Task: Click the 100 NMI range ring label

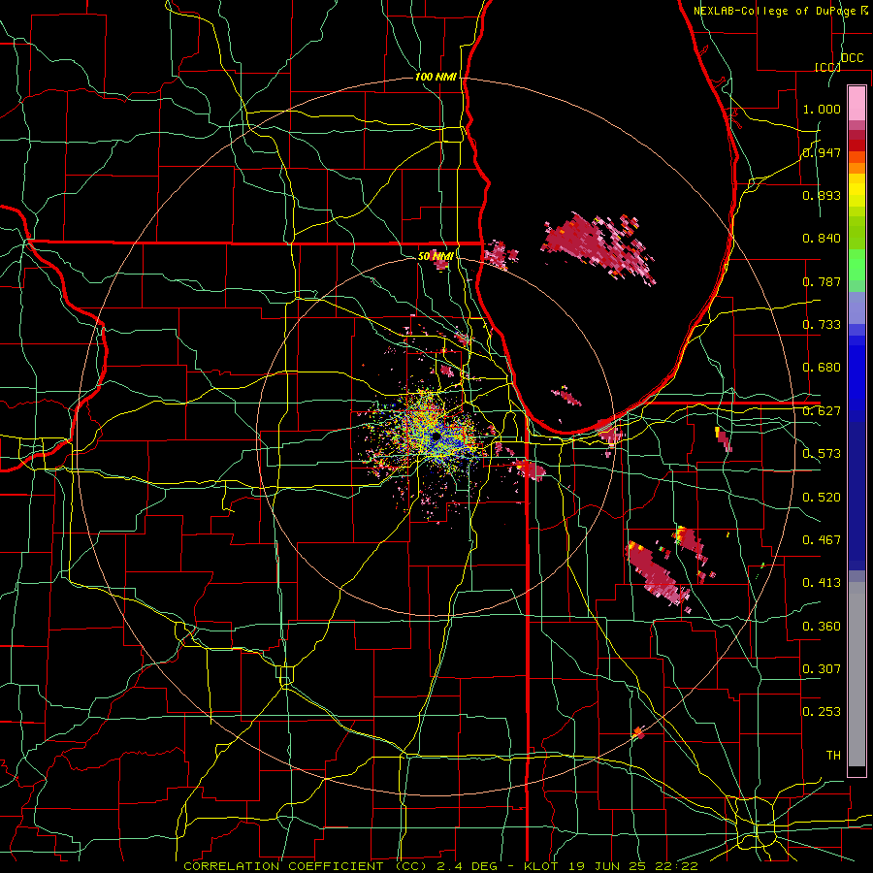Action: click(x=436, y=77)
